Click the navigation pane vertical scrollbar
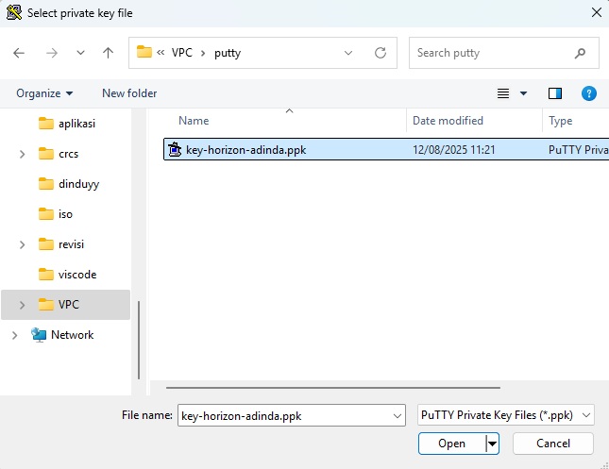The width and height of the screenshot is (609, 469). pos(139,340)
